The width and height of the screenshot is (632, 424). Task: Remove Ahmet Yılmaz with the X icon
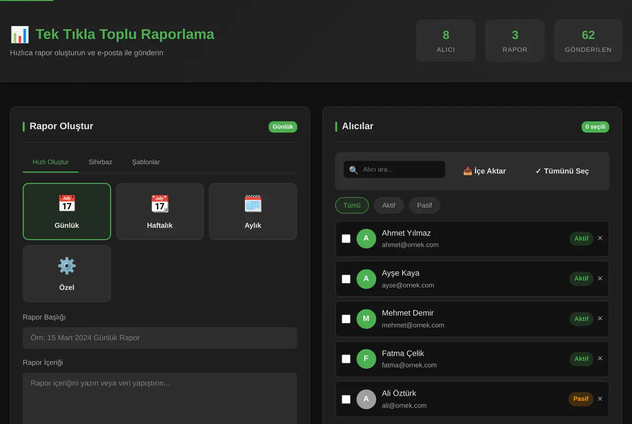click(x=600, y=238)
